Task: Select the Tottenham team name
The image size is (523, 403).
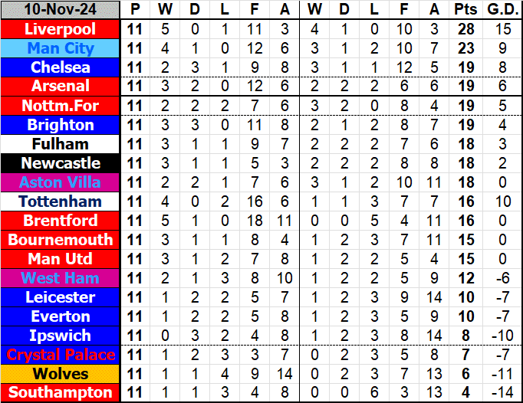Action: [61, 202]
